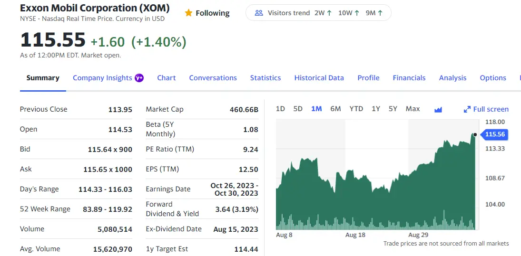Open the Visitors trend pill
This screenshot has height=256, width=521.
[318, 13]
